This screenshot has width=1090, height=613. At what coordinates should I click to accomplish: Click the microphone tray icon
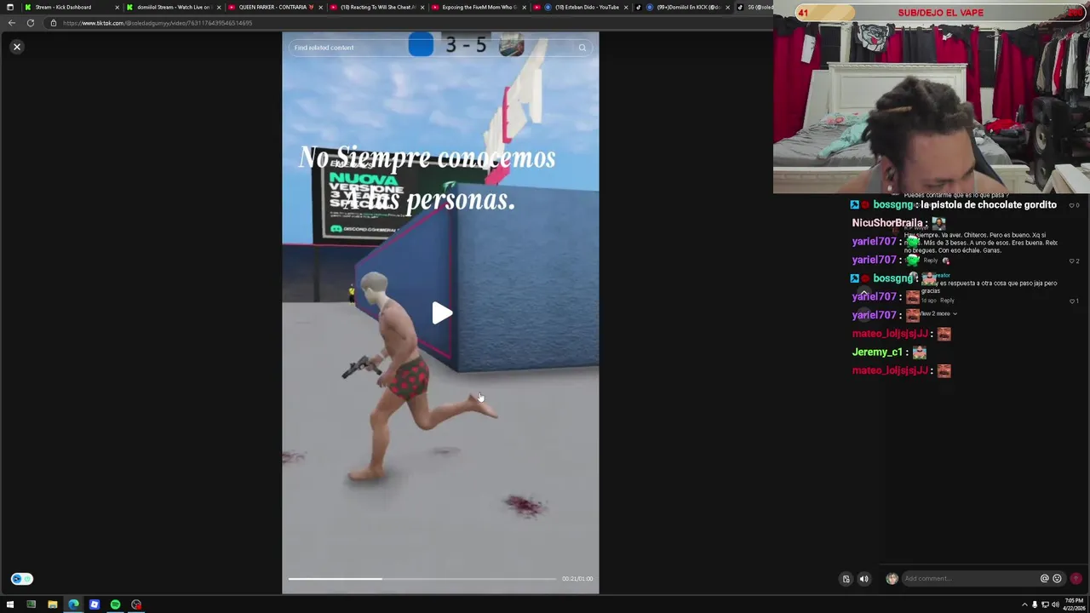(x=1035, y=604)
